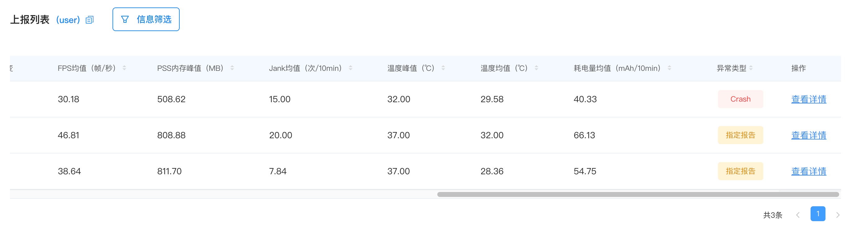Click the horizontal table scrollbar

pos(638,194)
